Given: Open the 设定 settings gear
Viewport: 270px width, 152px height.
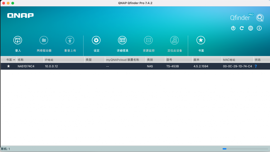Looking at the screenshot, I should 96,40.
